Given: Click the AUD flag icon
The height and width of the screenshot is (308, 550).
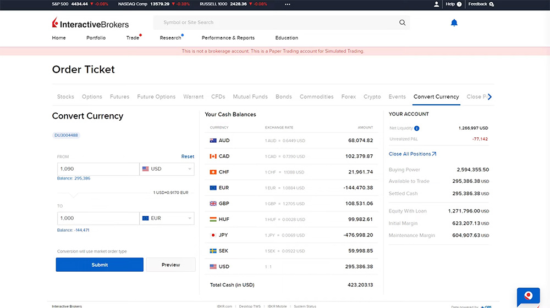Looking at the screenshot, I should point(213,141).
